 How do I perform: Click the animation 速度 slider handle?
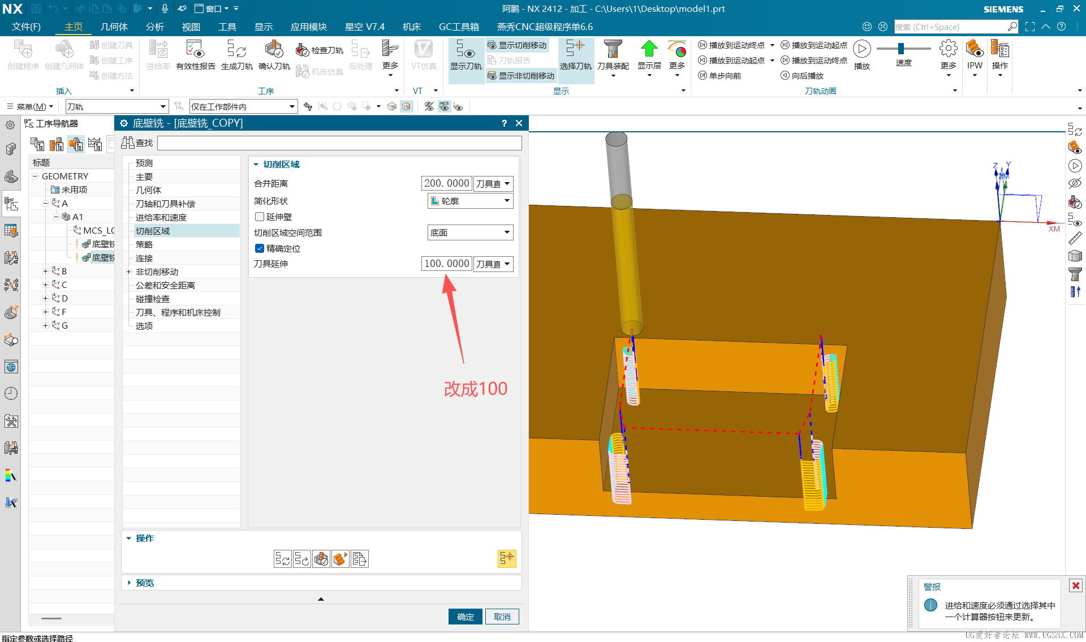901,49
